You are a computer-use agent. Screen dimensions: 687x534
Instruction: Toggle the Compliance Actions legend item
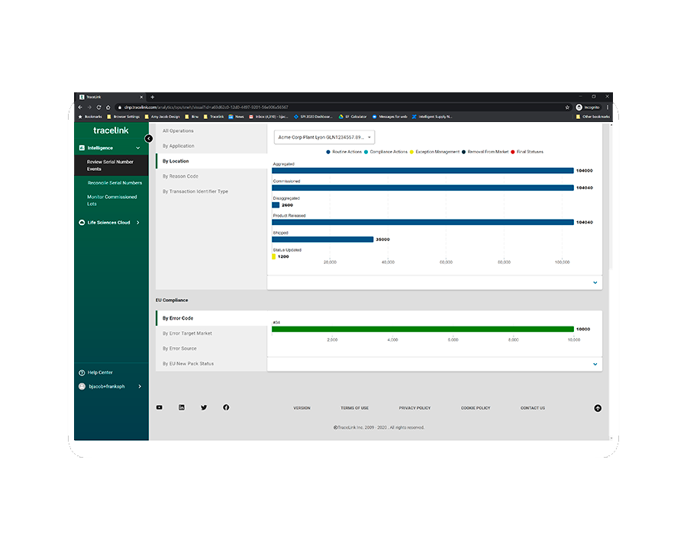385,152
